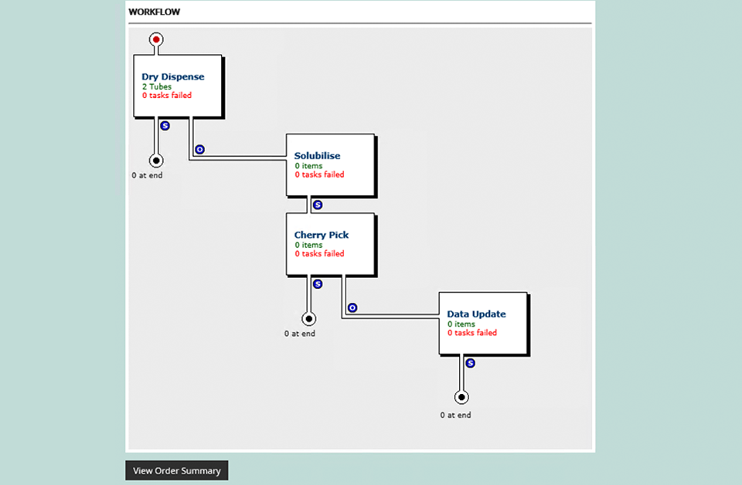This screenshot has width=742, height=485.
Task: Click 0 tasks failed under Solubilise
Action: pyautogui.click(x=319, y=175)
